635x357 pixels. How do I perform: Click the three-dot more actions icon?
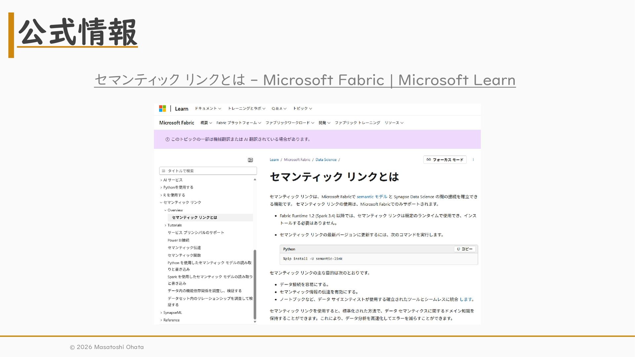coord(473,160)
